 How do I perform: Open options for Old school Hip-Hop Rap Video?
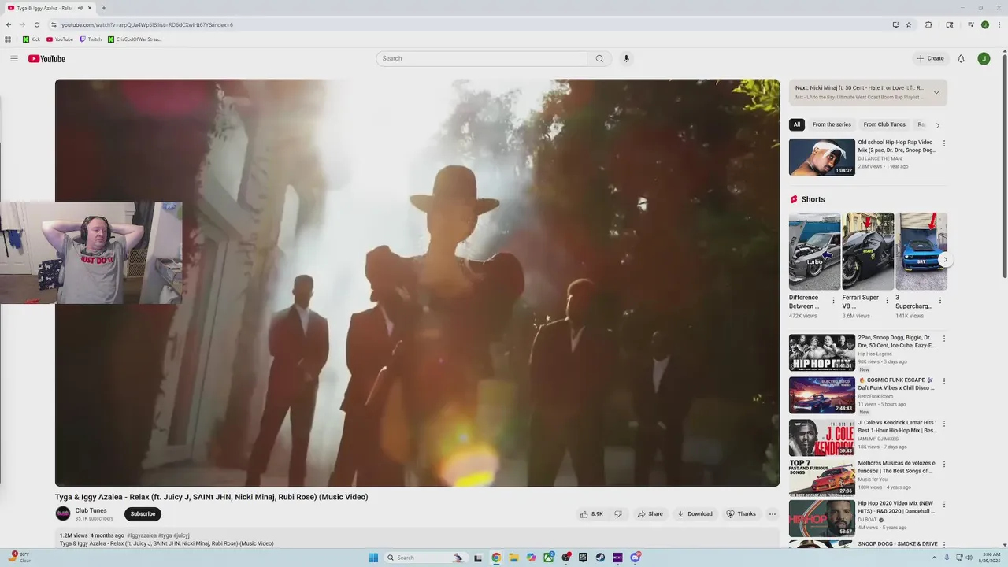pyautogui.click(x=944, y=143)
